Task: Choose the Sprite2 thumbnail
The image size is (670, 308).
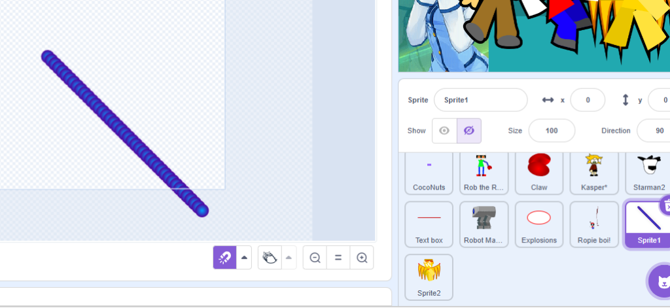Action: click(429, 277)
